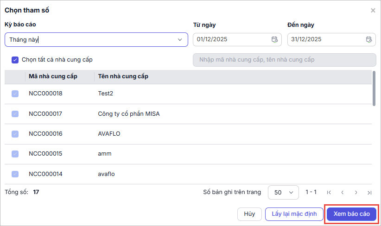381x226 pixels.
Task: Click the Tên nhà cung cấp column header
Action: click(123, 76)
